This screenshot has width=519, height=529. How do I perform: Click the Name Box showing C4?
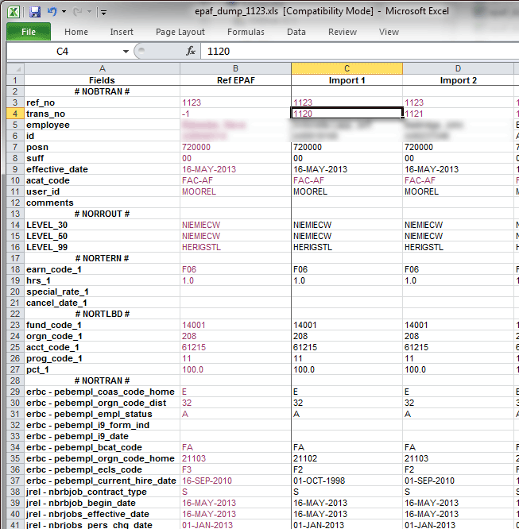coord(64,51)
